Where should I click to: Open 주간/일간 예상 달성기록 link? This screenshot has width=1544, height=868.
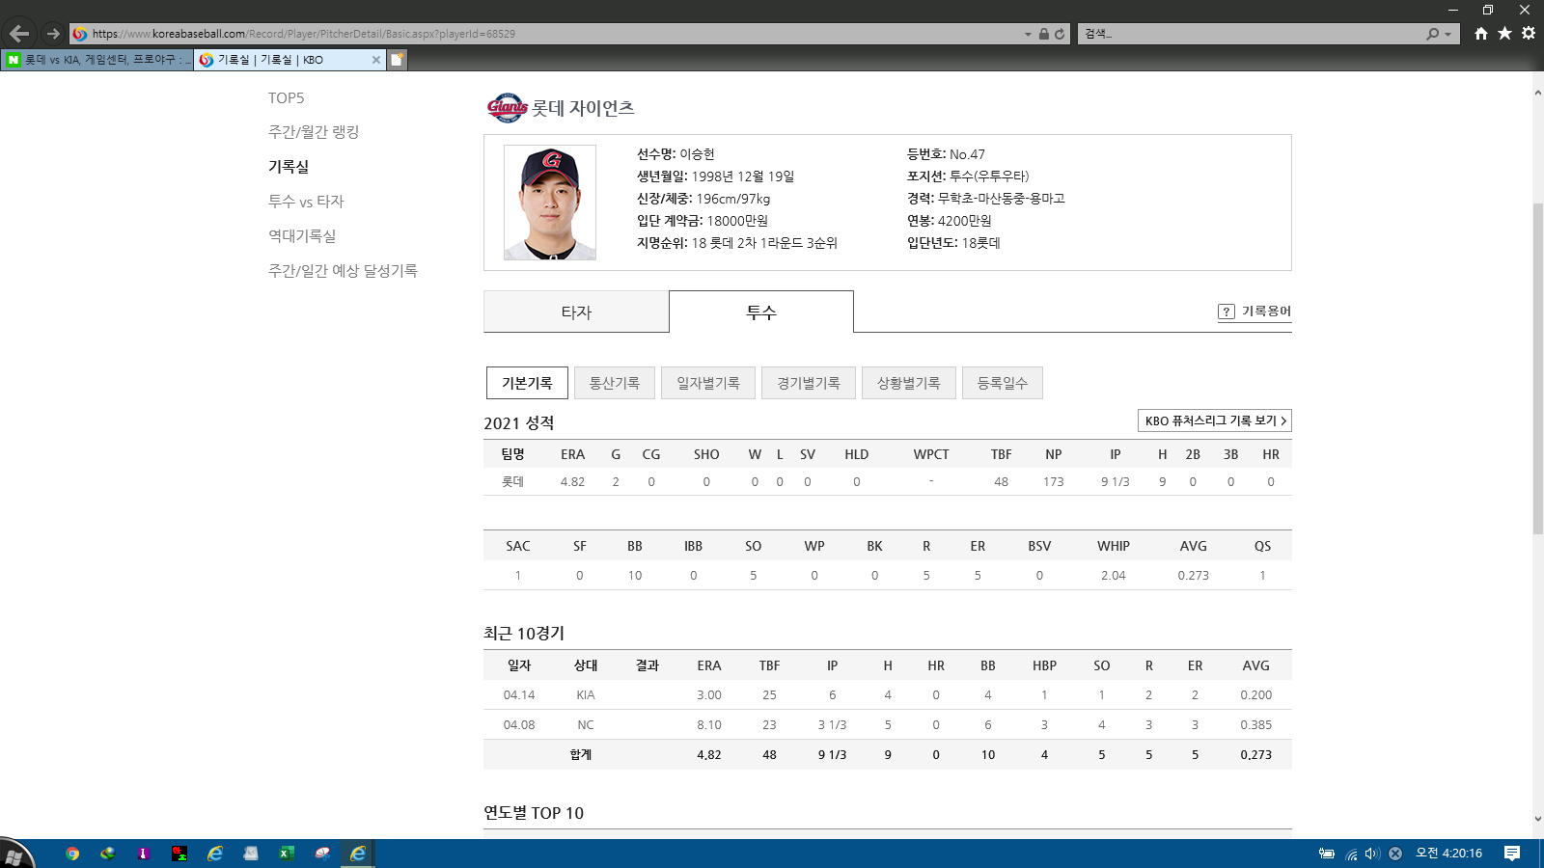point(343,271)
